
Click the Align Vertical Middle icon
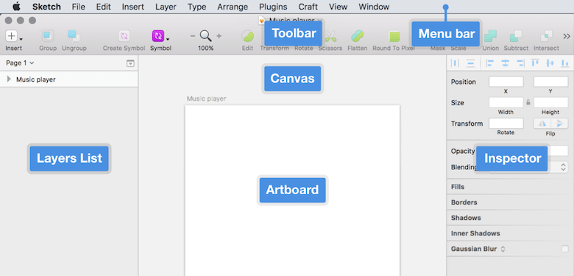tap(550, 63)
